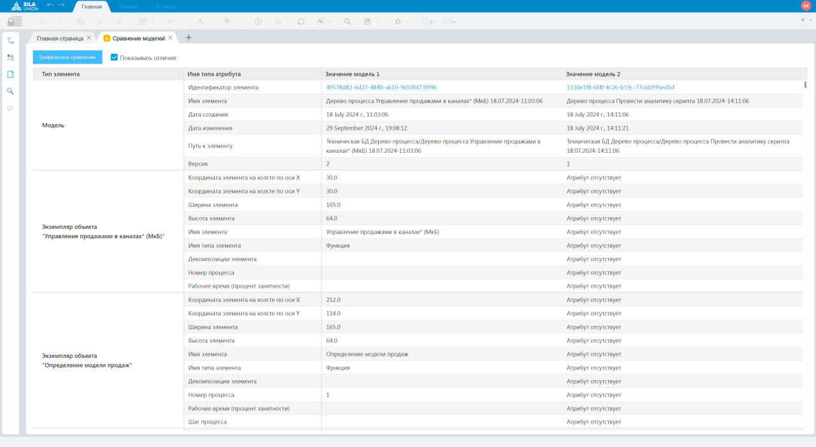816x447 pixels.
Task: Close the "Сравнение моделей" tab
Action: (170, 38)
